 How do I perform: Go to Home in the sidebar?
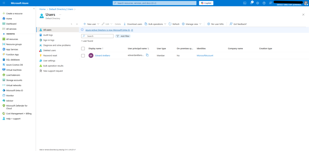pos(7,19)
